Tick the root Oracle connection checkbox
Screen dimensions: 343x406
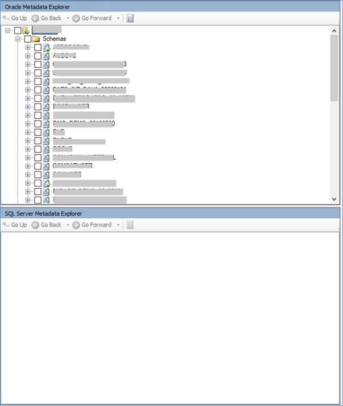tap(18, 31)
